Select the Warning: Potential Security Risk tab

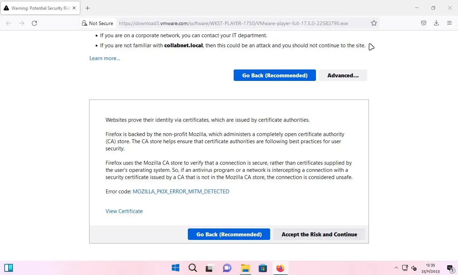39,8
